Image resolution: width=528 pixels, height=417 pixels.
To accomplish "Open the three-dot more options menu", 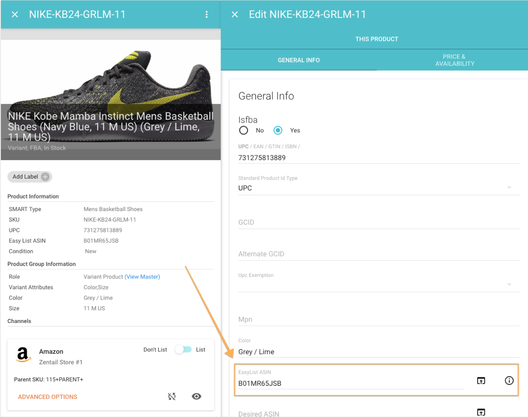I will coord(207,15).
